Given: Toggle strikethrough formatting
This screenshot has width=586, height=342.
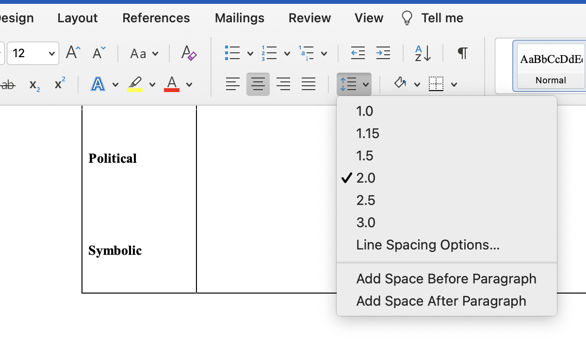Looking at the screenshot, I should coord(8,83).
